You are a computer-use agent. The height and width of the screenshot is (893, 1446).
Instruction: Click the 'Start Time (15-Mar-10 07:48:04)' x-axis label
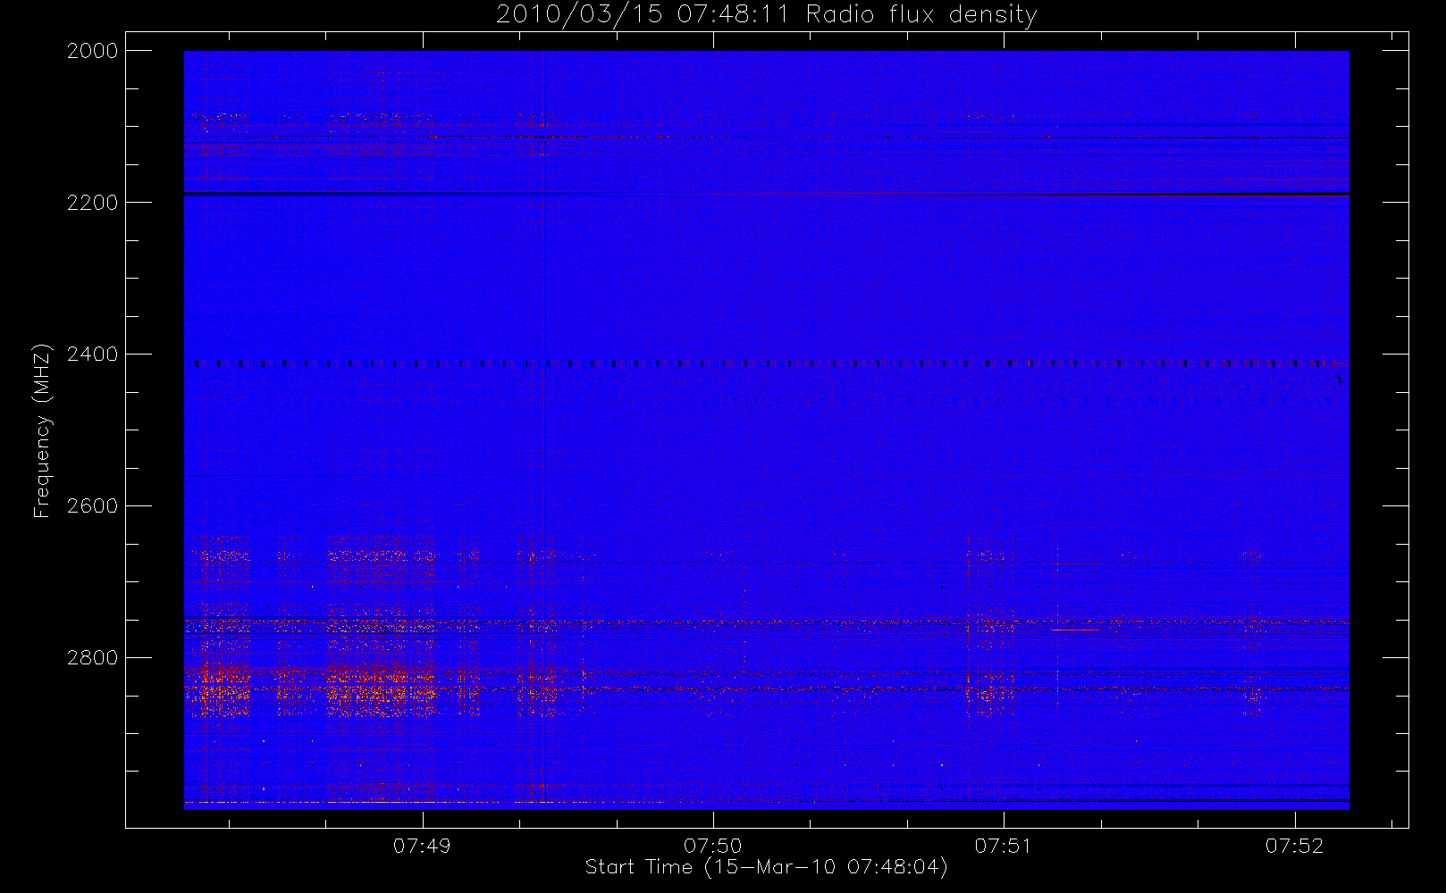point(767,867)
